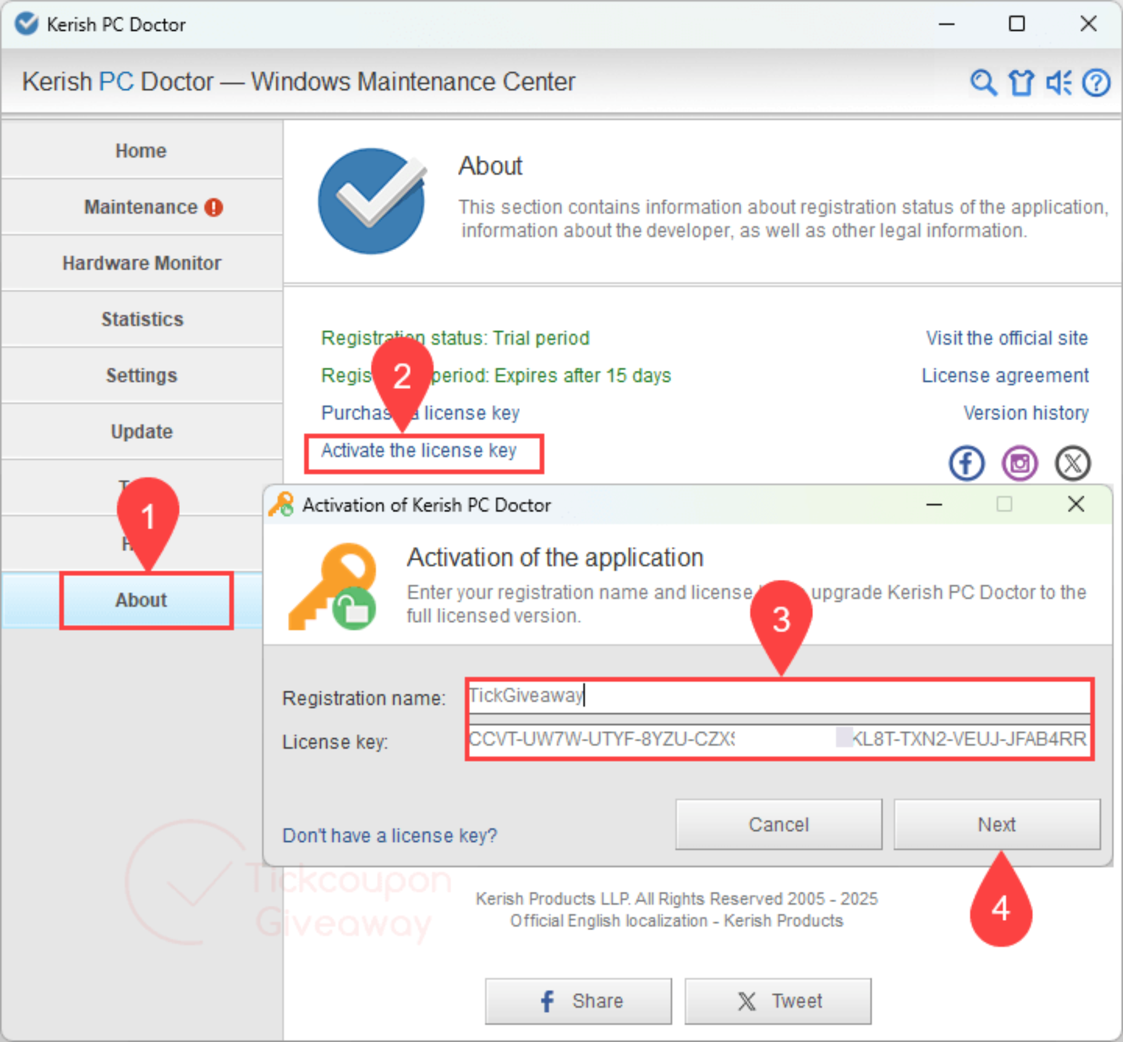Select the About sidebar item
Image resolution: width=1123 pixels, height=1042 pixels.
pos(141,600)
